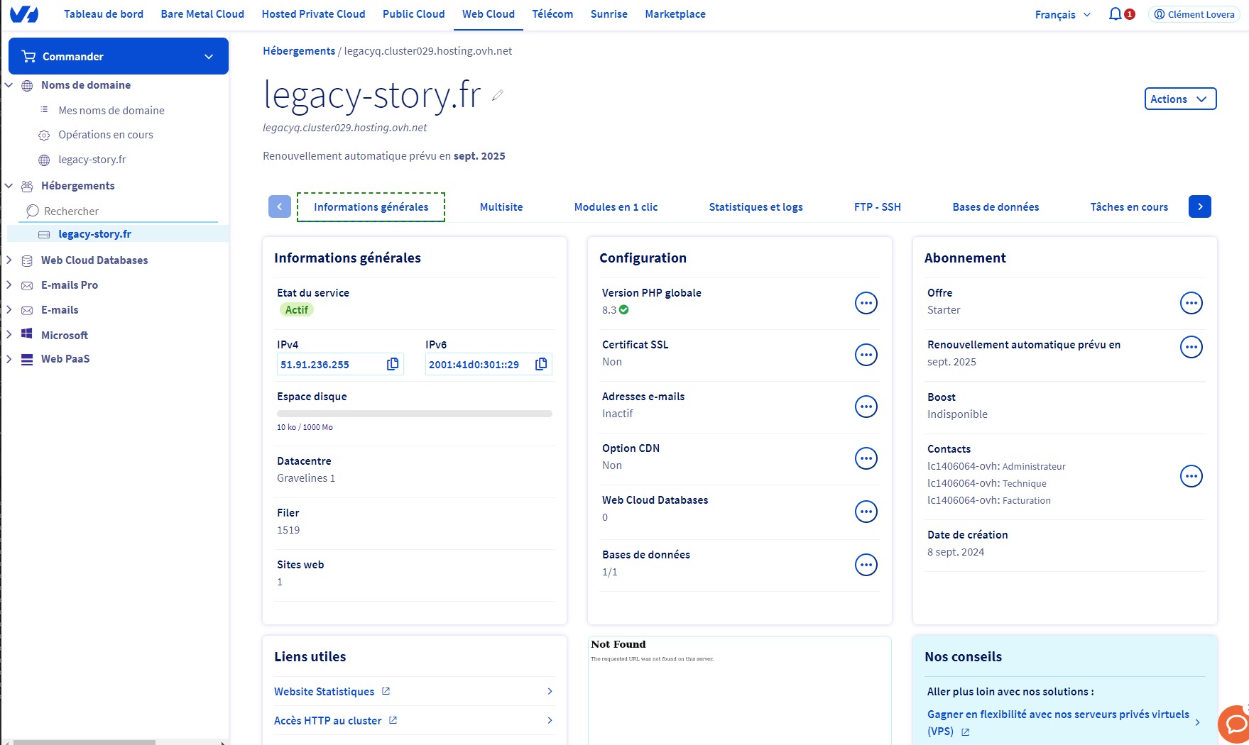Collapse the Noms de domaine section
The height and width of the screenshot is (745, 1249).
(x=9, y=85)
